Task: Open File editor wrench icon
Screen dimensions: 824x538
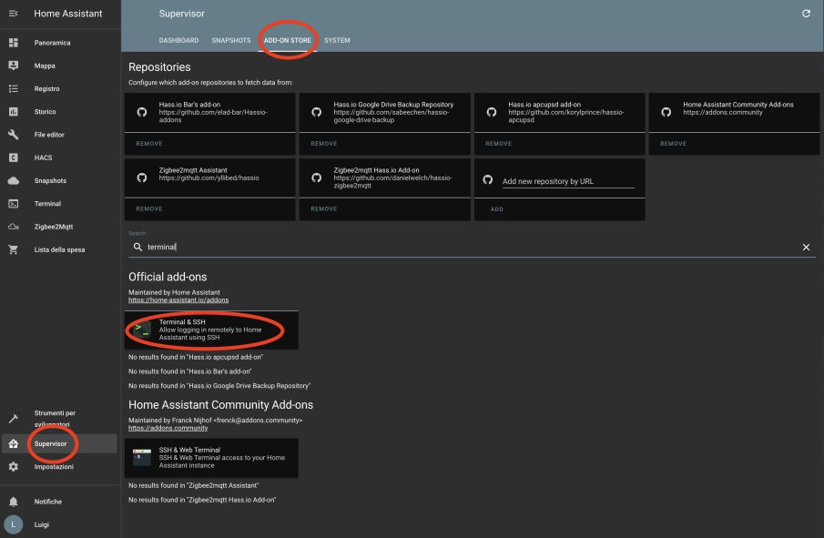Action: (13, 135)
